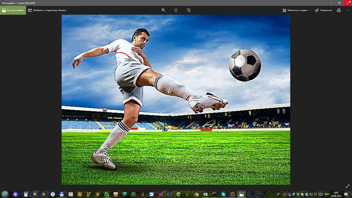This screenshot has width=352, height=198.
Task: Click the soccer player photo
Action: point(176,100)
